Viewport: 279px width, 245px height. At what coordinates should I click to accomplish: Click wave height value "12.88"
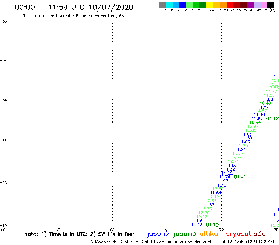click(251, 130)
